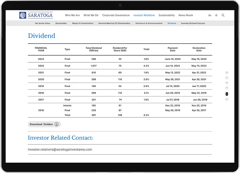Open the Report & Presentation tab
The height and width of the screenshot is (173, 240).
coord(83,23)
